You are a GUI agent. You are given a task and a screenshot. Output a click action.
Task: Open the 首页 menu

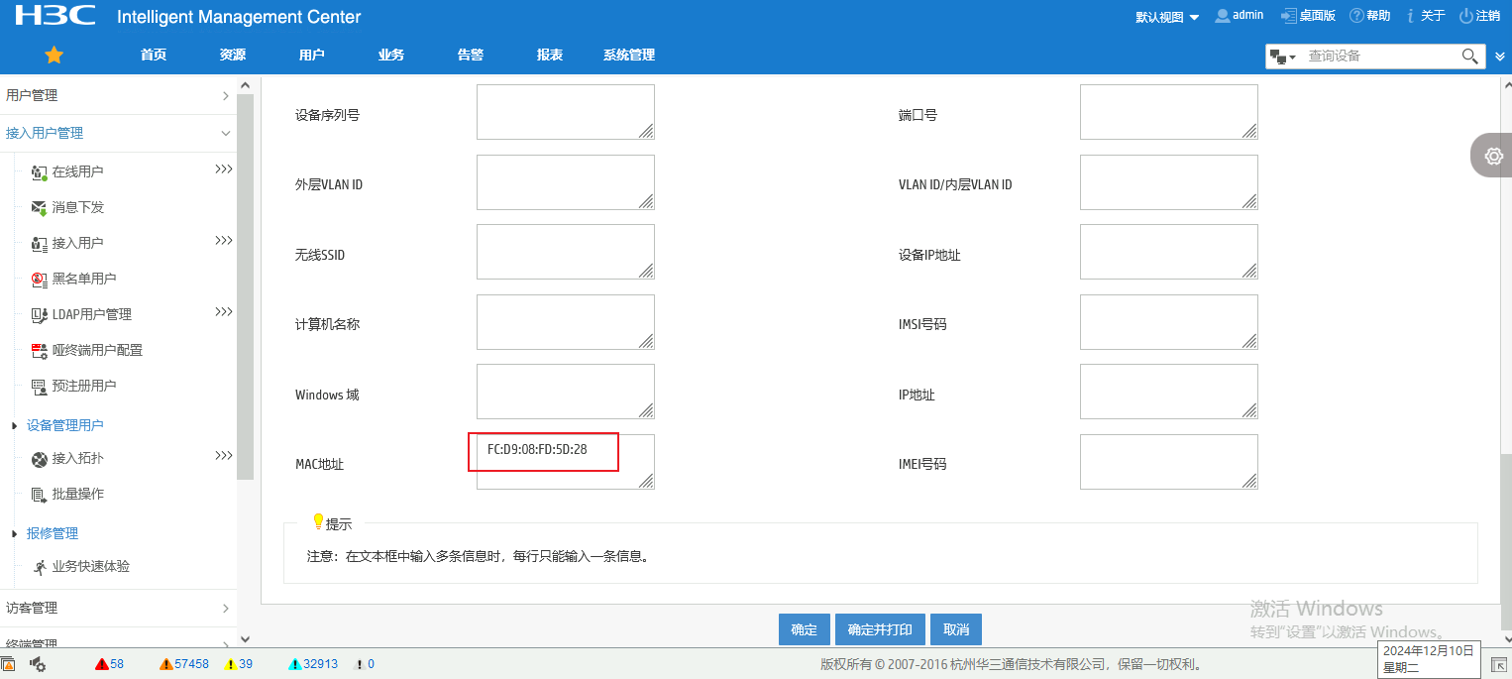pos(154,55)
